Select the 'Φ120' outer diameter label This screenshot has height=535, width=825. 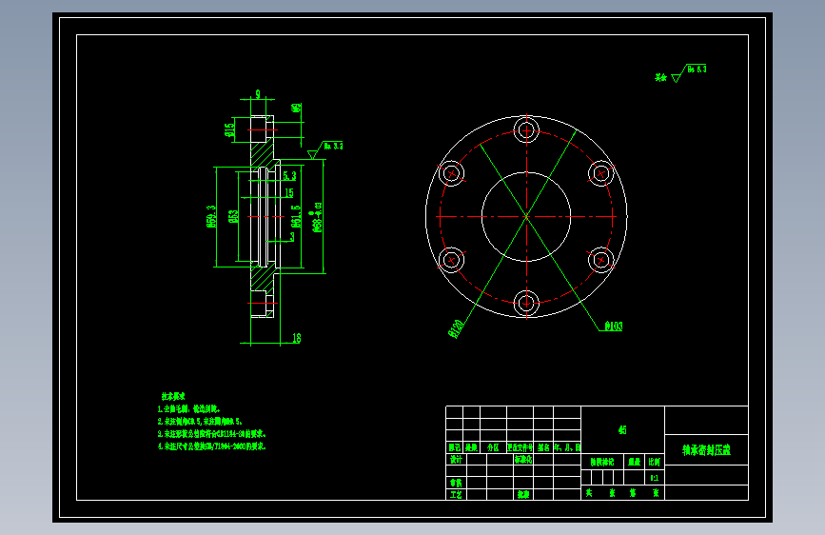[456, 328]
